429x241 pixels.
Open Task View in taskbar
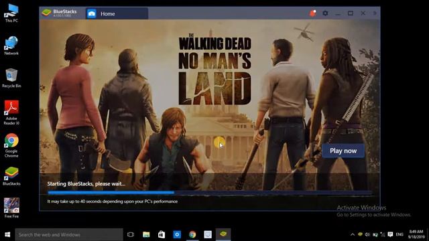131,234
